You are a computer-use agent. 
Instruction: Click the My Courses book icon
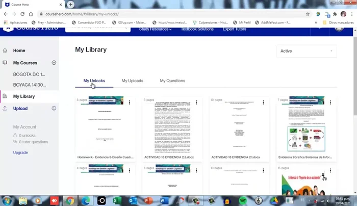[5, 63]
